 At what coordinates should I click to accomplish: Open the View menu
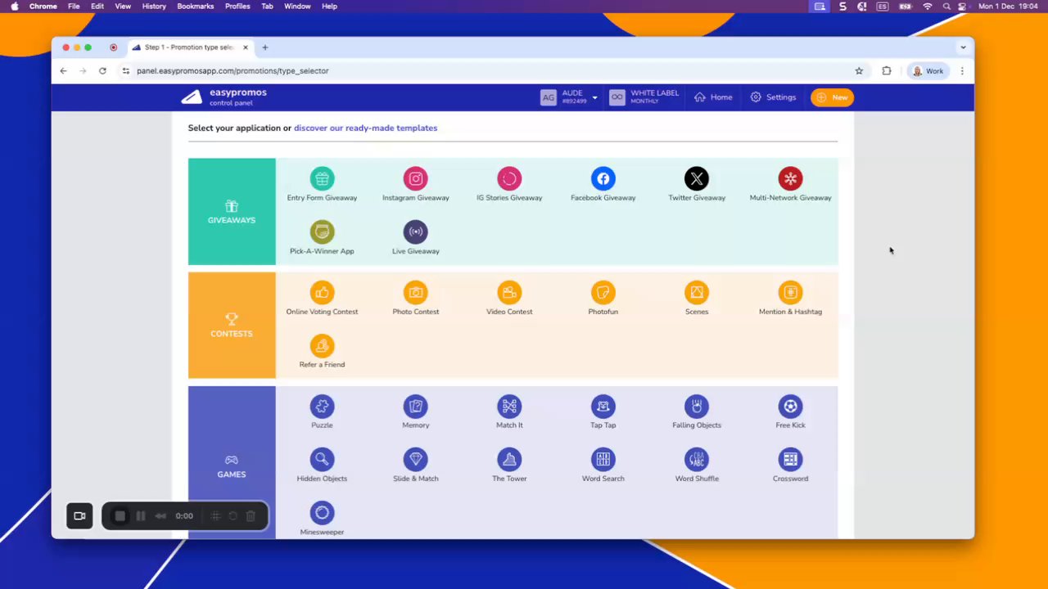click(123, 6)
